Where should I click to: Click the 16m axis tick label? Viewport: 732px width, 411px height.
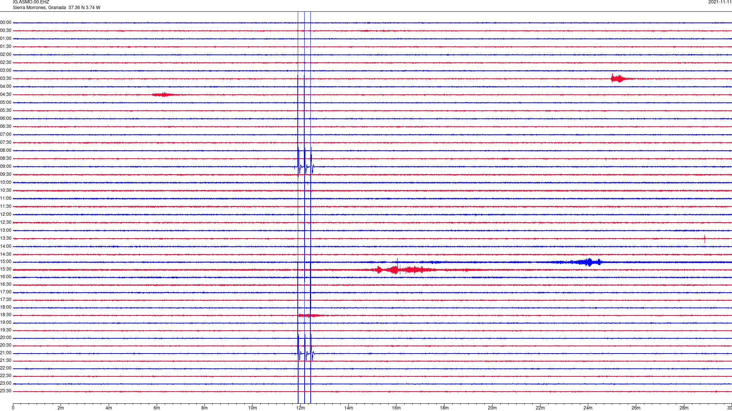396,408
